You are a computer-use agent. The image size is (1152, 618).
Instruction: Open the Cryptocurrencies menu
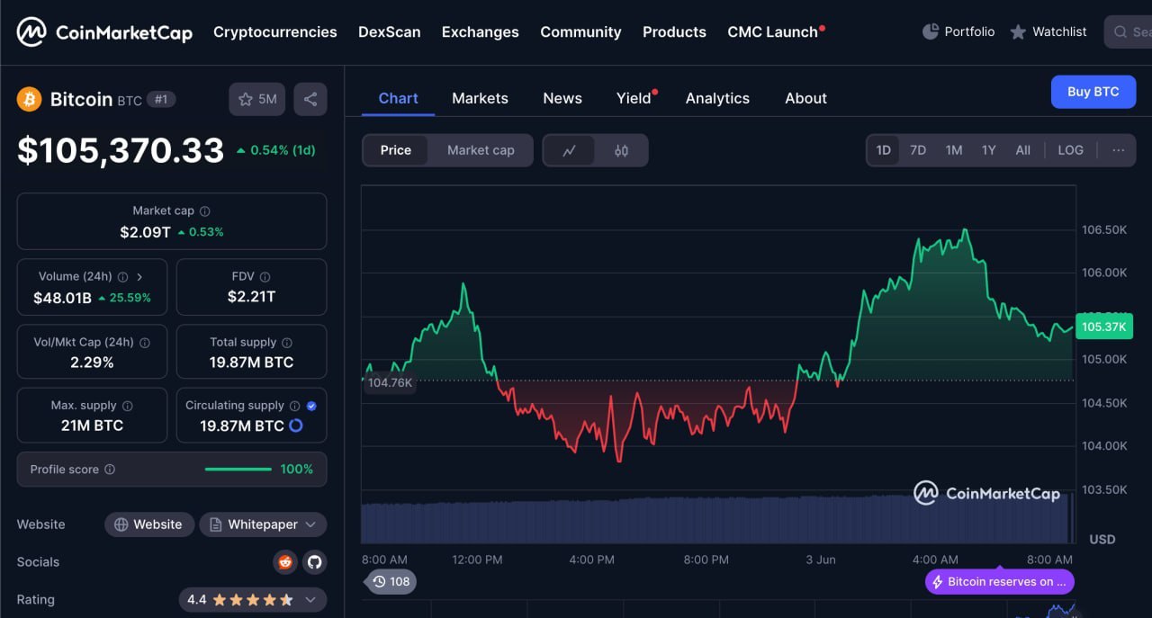275,32
